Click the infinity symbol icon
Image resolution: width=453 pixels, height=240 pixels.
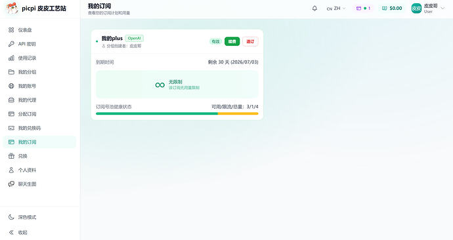point(160,85)
